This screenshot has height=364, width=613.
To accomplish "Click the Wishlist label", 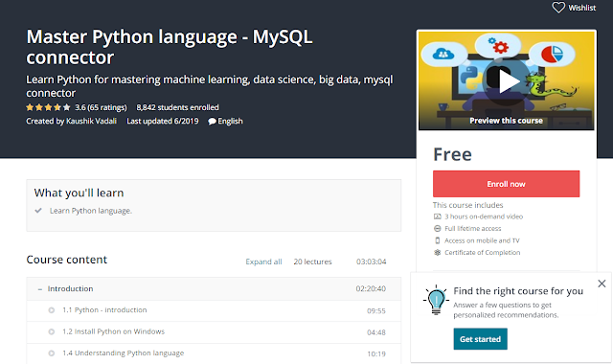I will click(x=581, y=8).
